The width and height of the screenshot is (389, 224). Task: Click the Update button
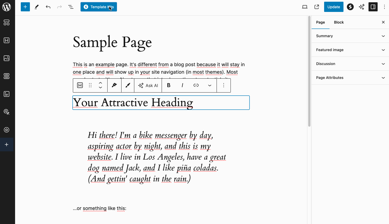coord(334,7)
